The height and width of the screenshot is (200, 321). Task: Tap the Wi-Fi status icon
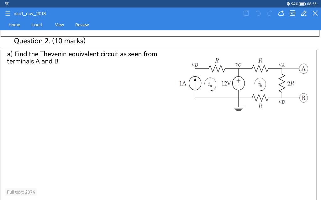(7, 4)
